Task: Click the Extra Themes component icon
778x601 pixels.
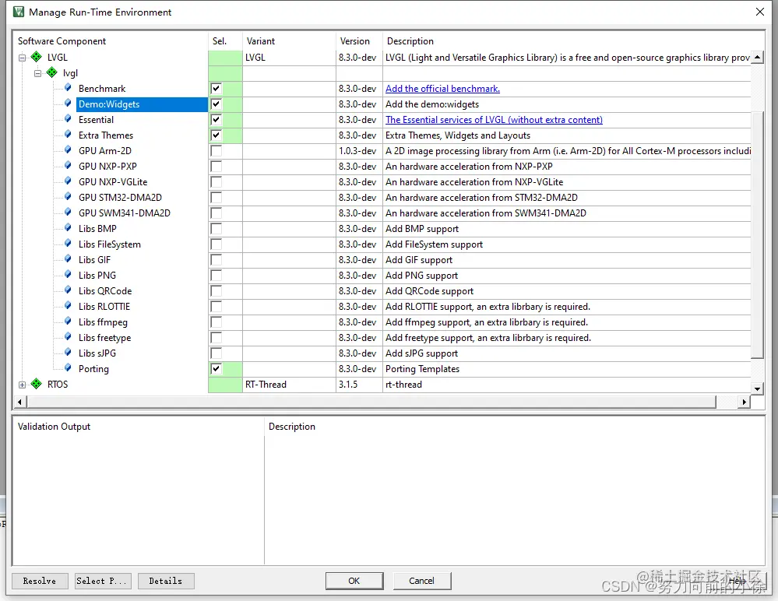Action: click(x=68, y=135)
